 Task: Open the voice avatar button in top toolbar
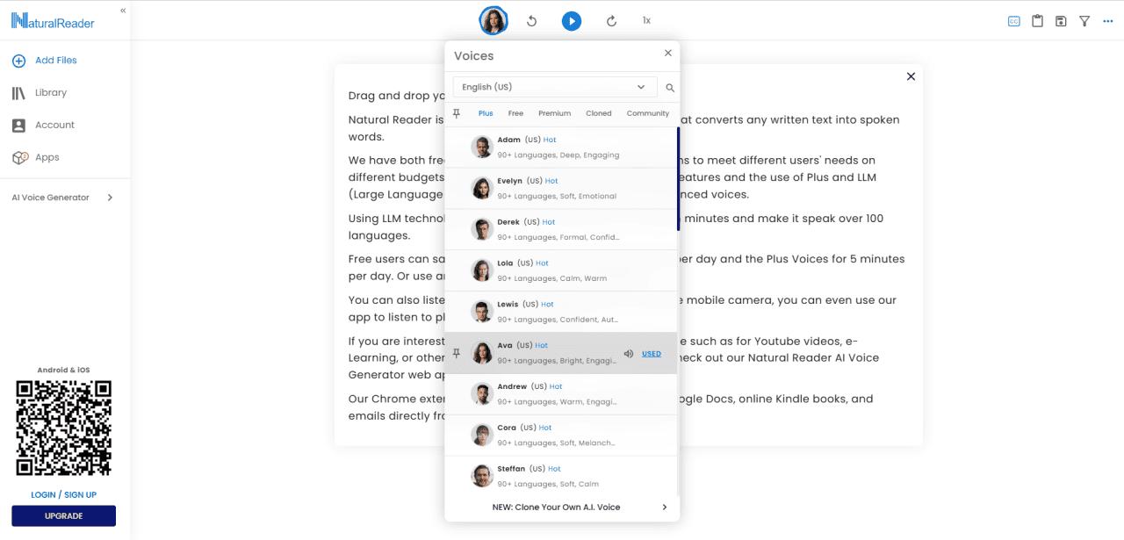coord(494,20)
